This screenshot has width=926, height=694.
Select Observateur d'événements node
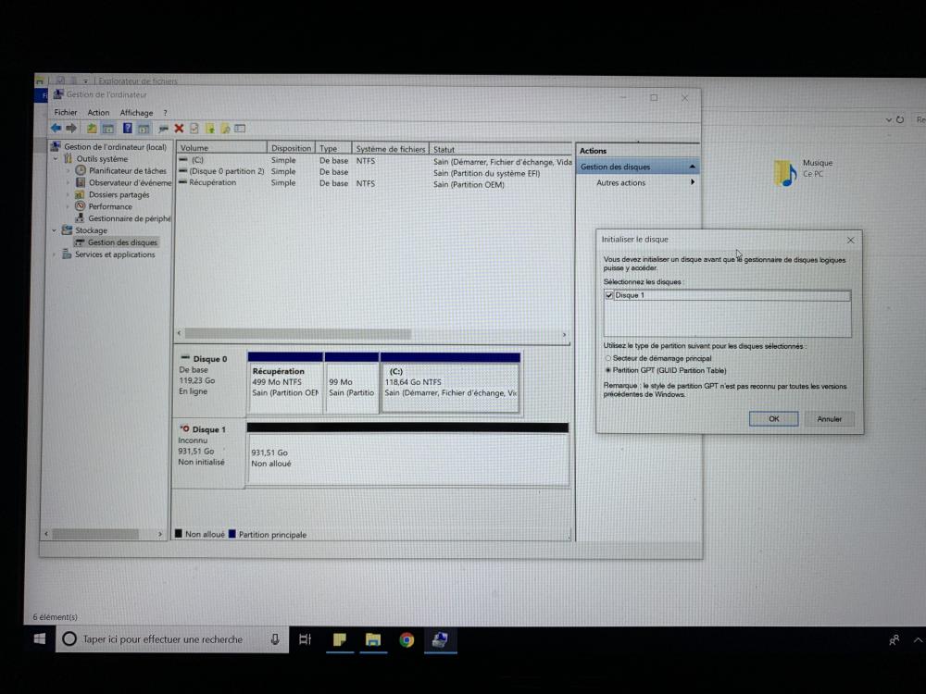(130, 183)
